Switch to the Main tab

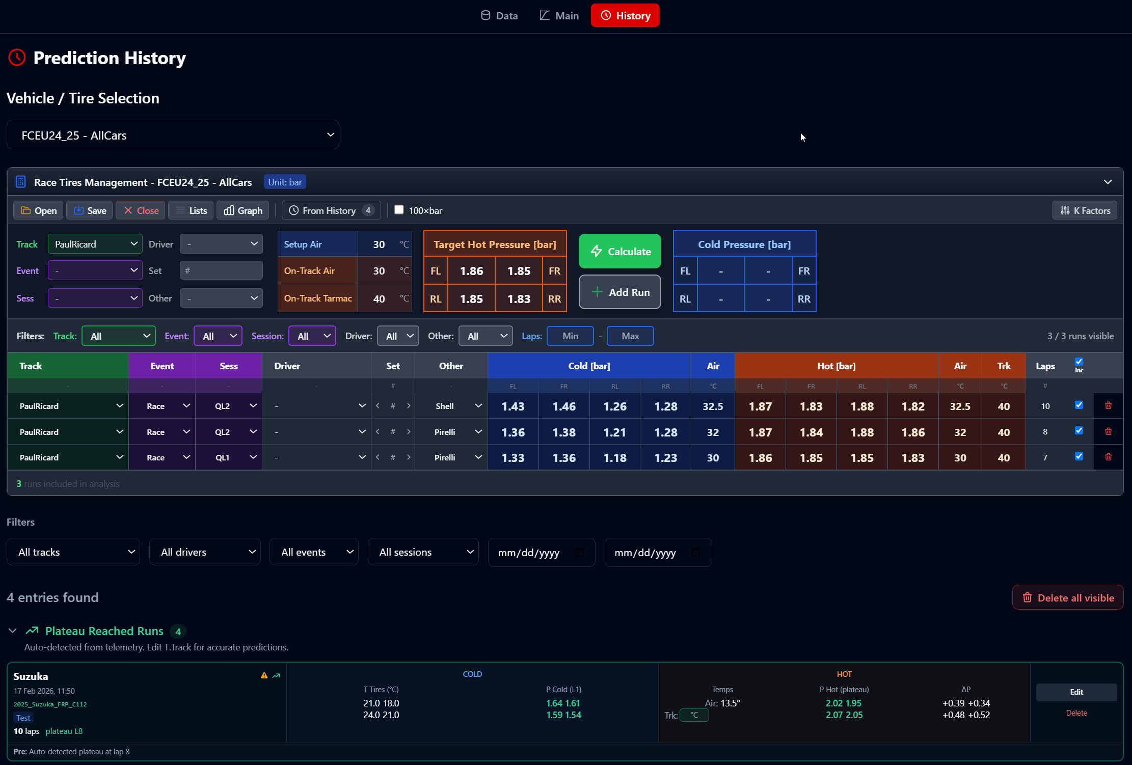[x=559, y=16]
